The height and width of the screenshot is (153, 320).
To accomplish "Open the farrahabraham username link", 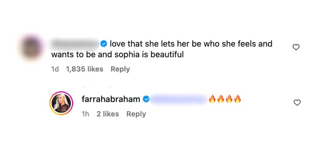I will pyautogui.click(x=111, y=99).
